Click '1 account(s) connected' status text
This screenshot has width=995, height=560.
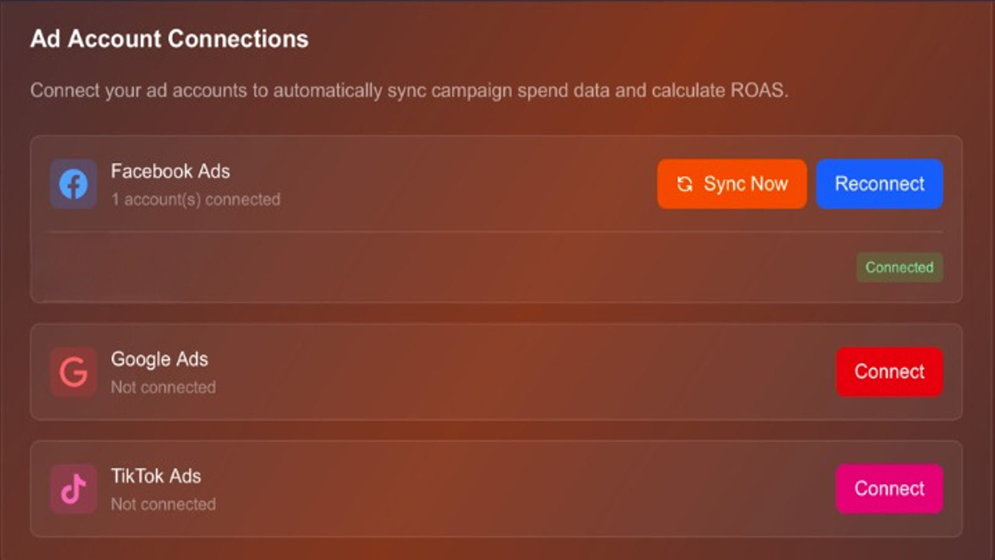pyautogui.click(x=195, y=200)
